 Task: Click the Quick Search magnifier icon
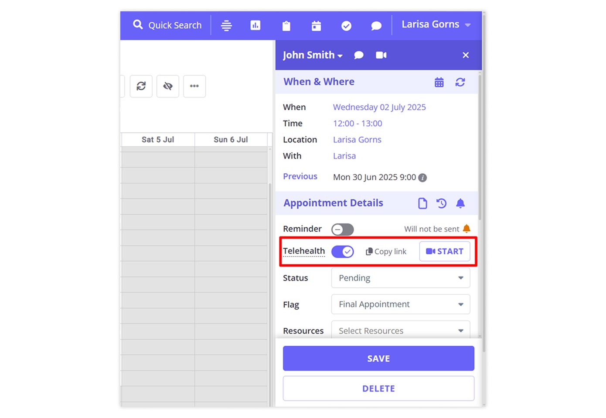138,25
